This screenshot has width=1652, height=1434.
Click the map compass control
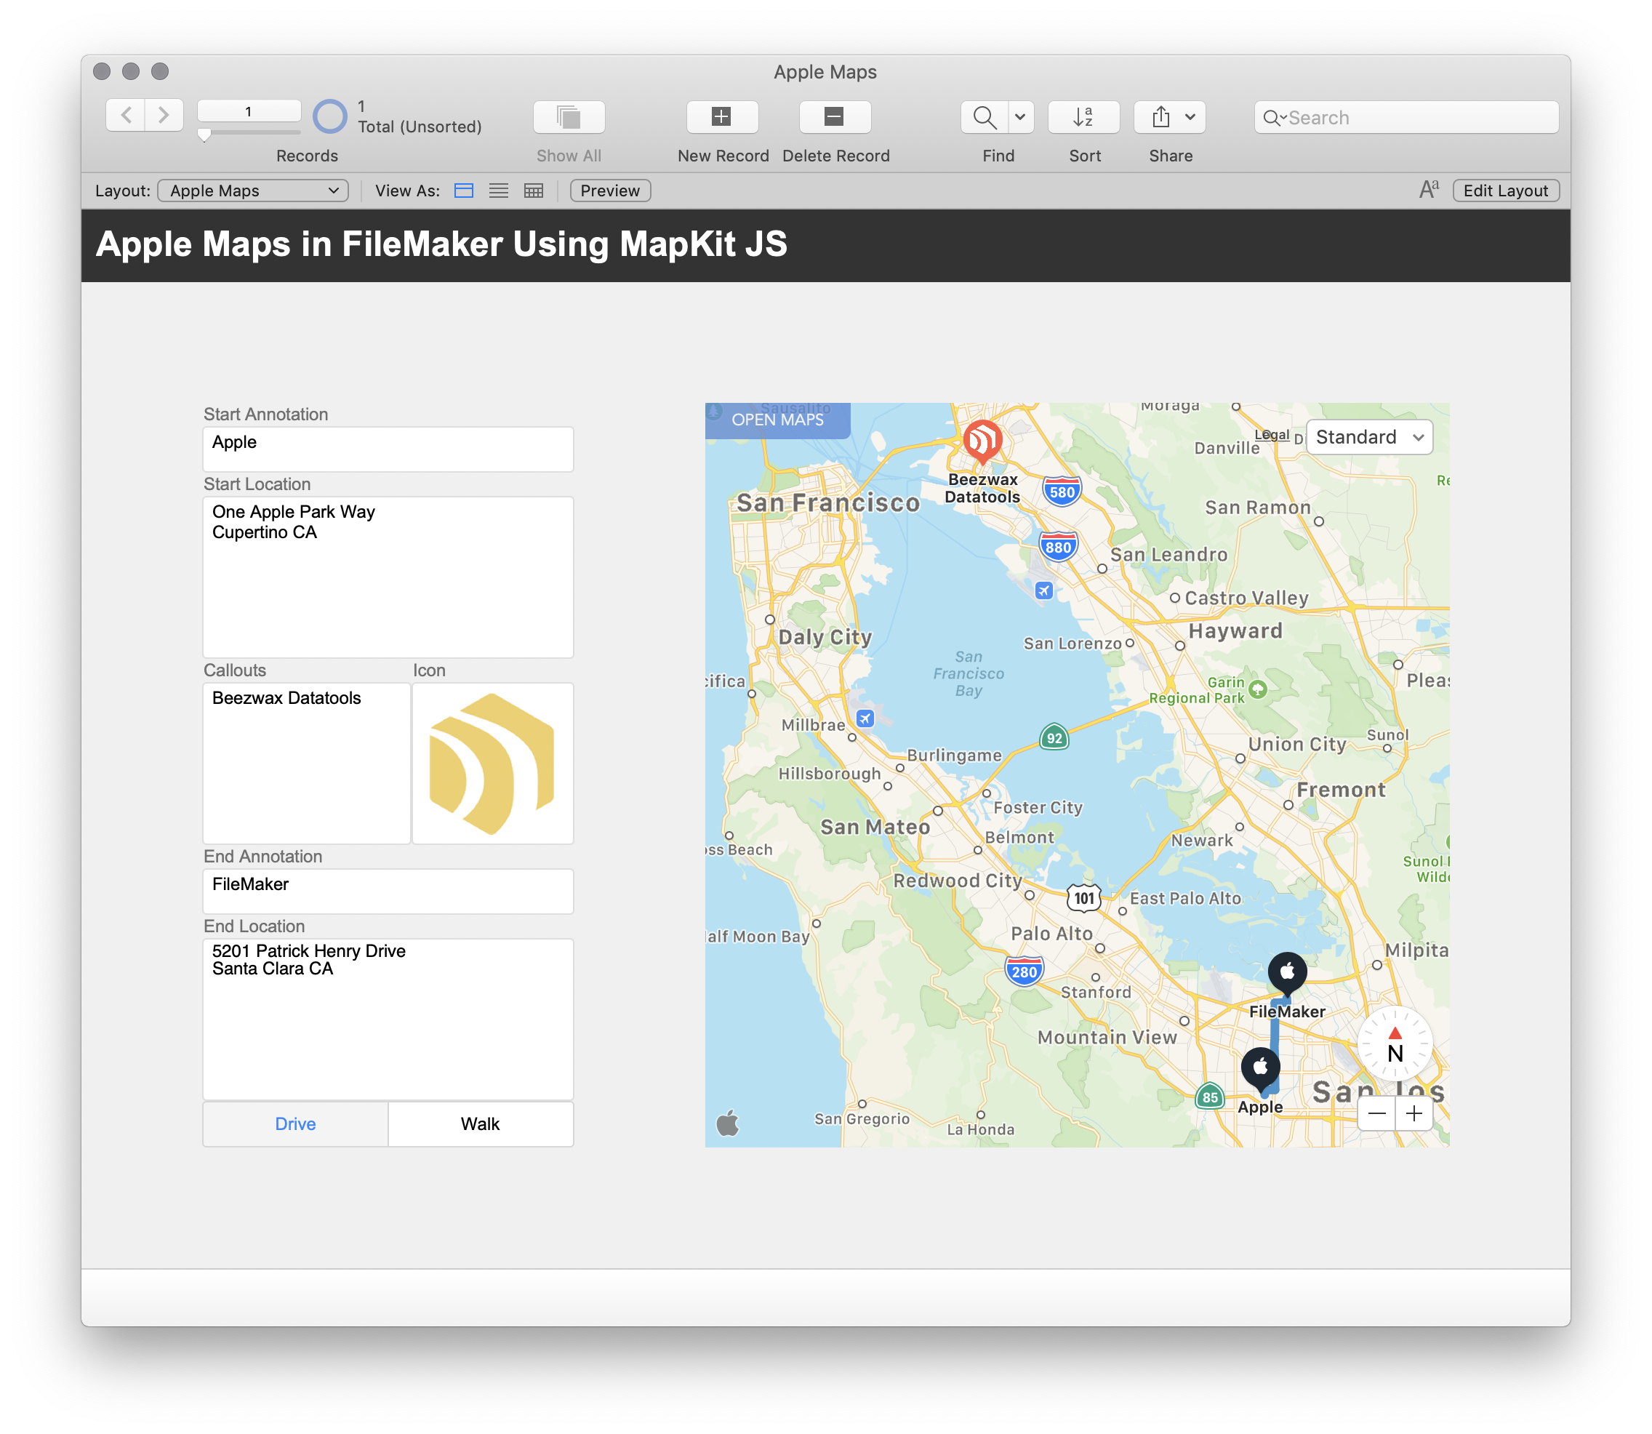(x=1395, y=1044)
